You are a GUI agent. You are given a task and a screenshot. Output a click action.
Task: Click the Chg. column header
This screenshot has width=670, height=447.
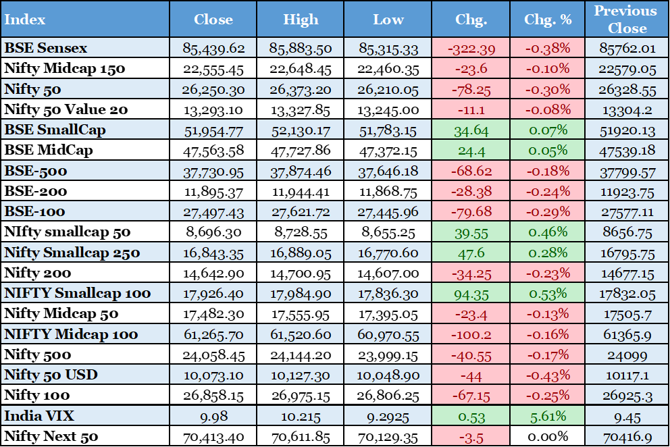[x=471, y=20]
